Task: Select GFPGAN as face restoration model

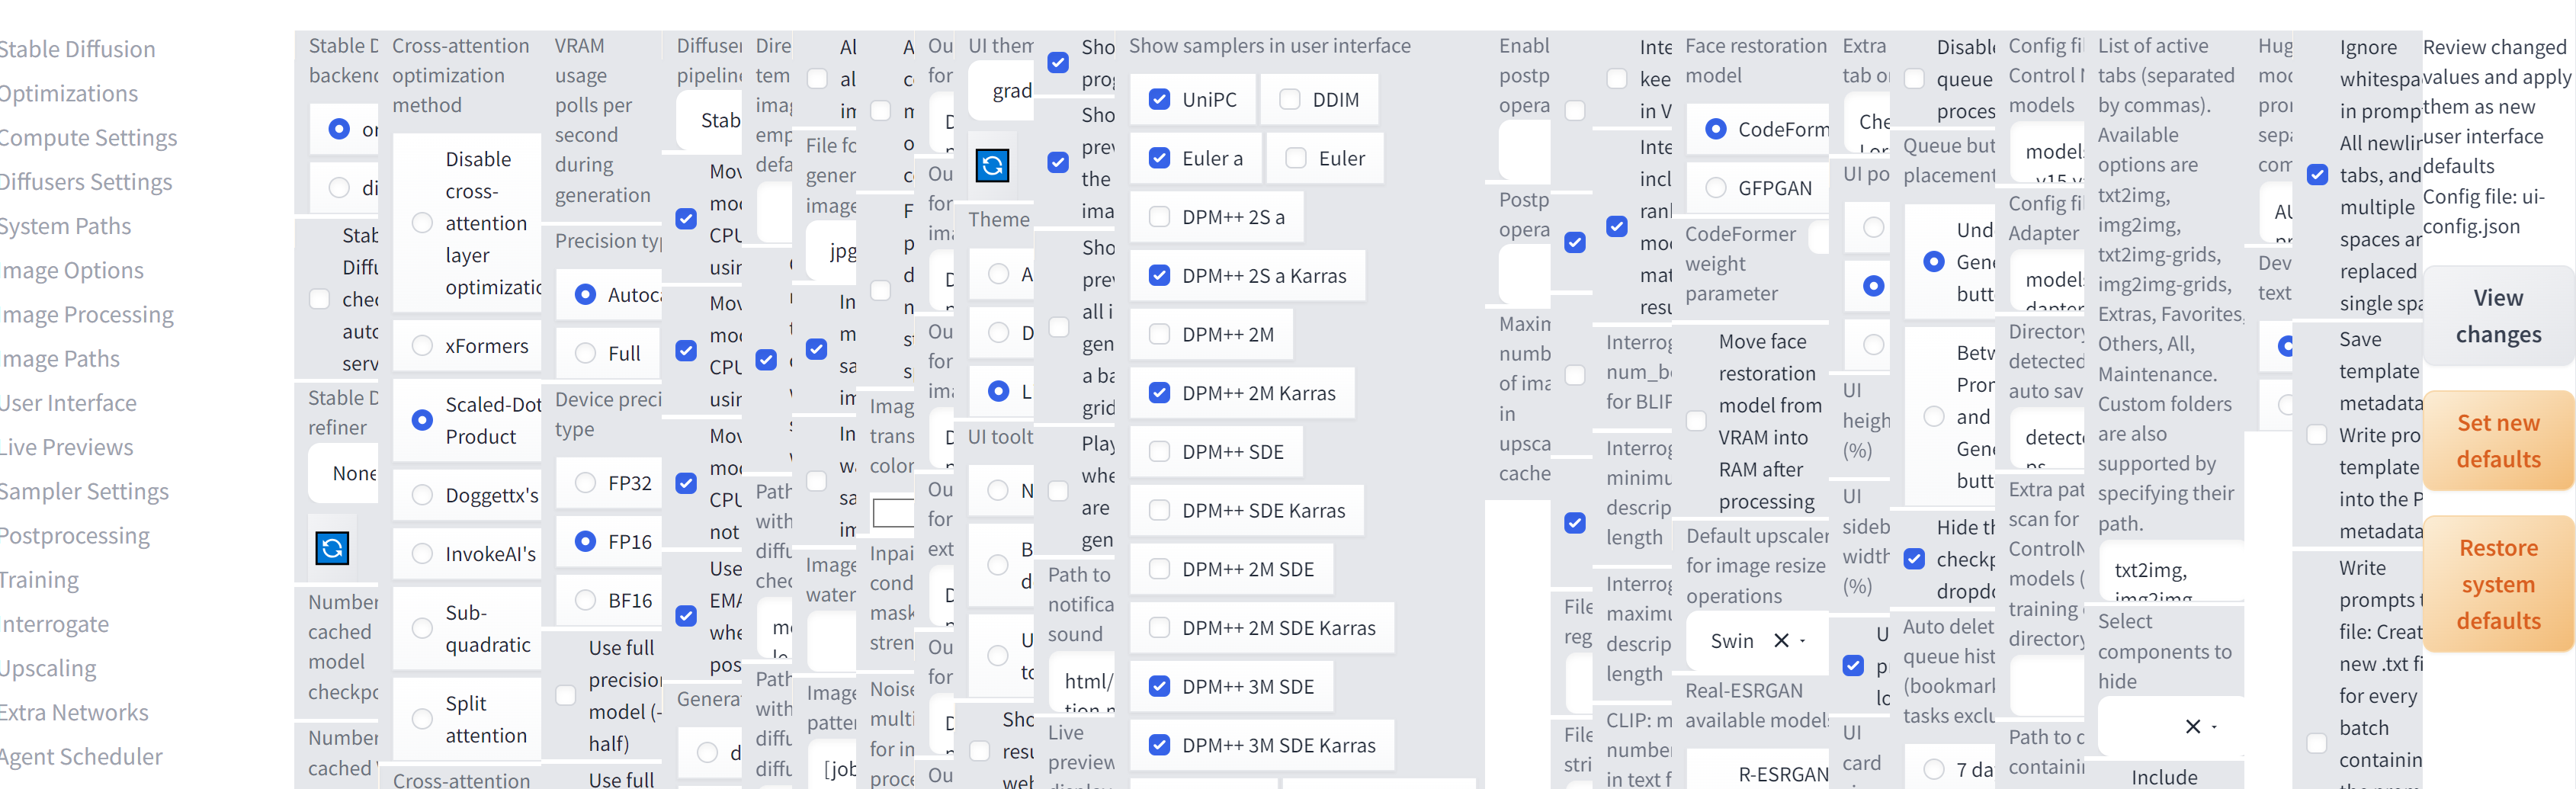Action: point(1717,187)
